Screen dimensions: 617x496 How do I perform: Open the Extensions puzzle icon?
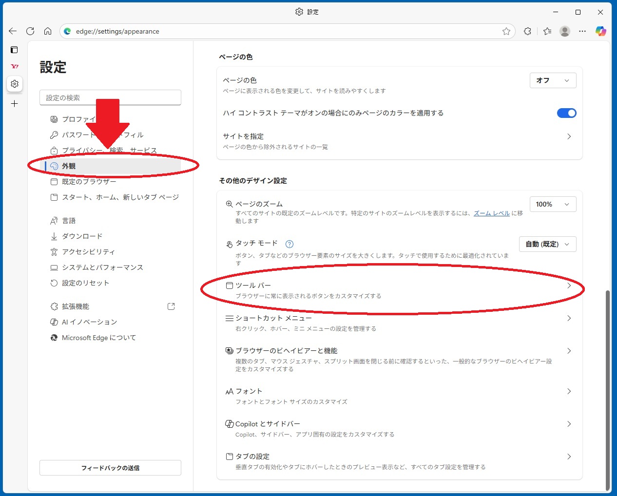[527, 31]
